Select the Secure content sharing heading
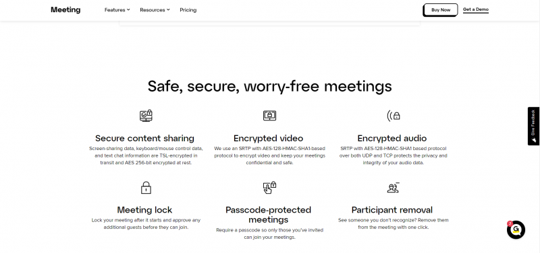Image resolution: width=540 pixels, height=253 pixels. click(x=144, y=139)
